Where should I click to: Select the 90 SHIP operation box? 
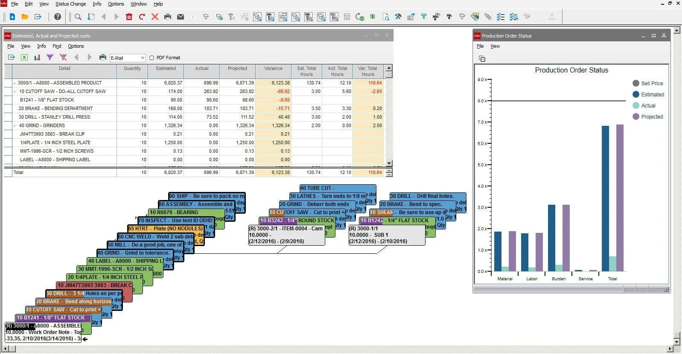pos(207,196)
